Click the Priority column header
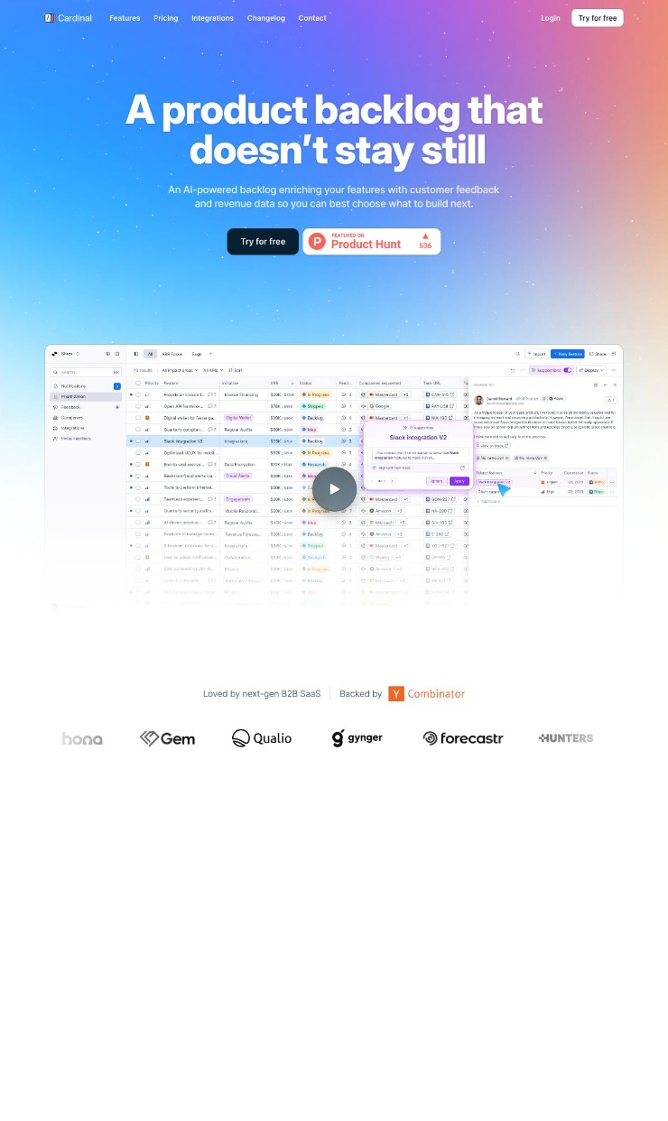The image size is (668, 1121). tap(152, 383)
